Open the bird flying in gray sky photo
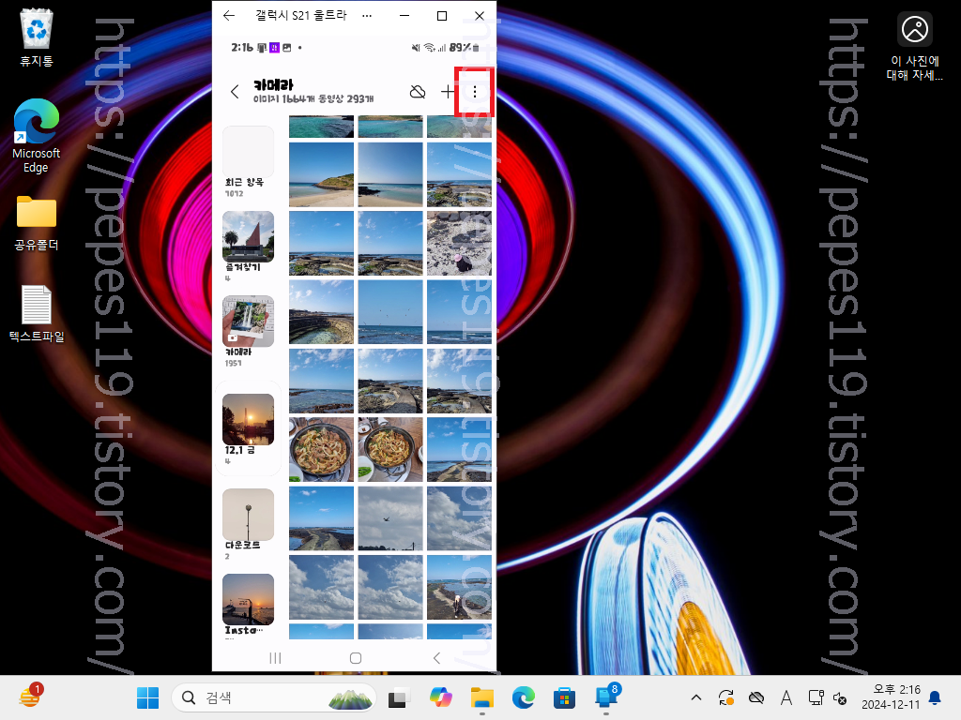961x720 pixels. (x=390, y=518)
